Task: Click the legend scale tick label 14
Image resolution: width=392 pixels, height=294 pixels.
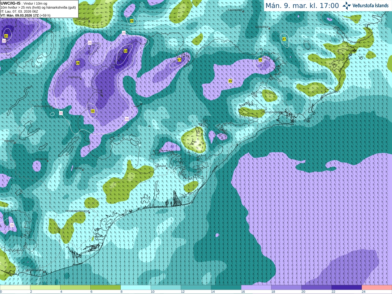Action: pos(213,292)
